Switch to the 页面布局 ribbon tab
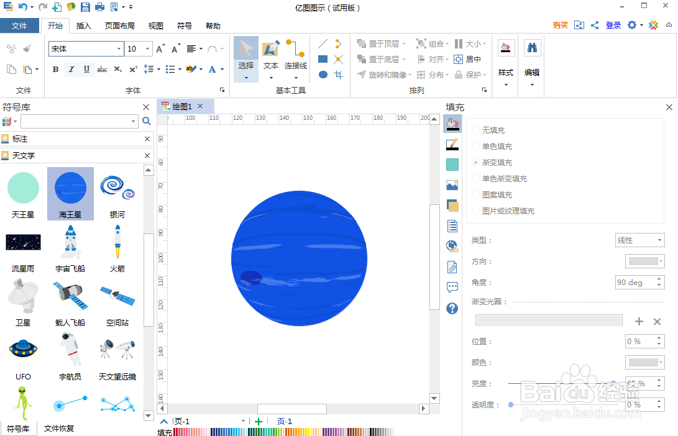This screenshot has height=436, width=678. tap(120, 26)
